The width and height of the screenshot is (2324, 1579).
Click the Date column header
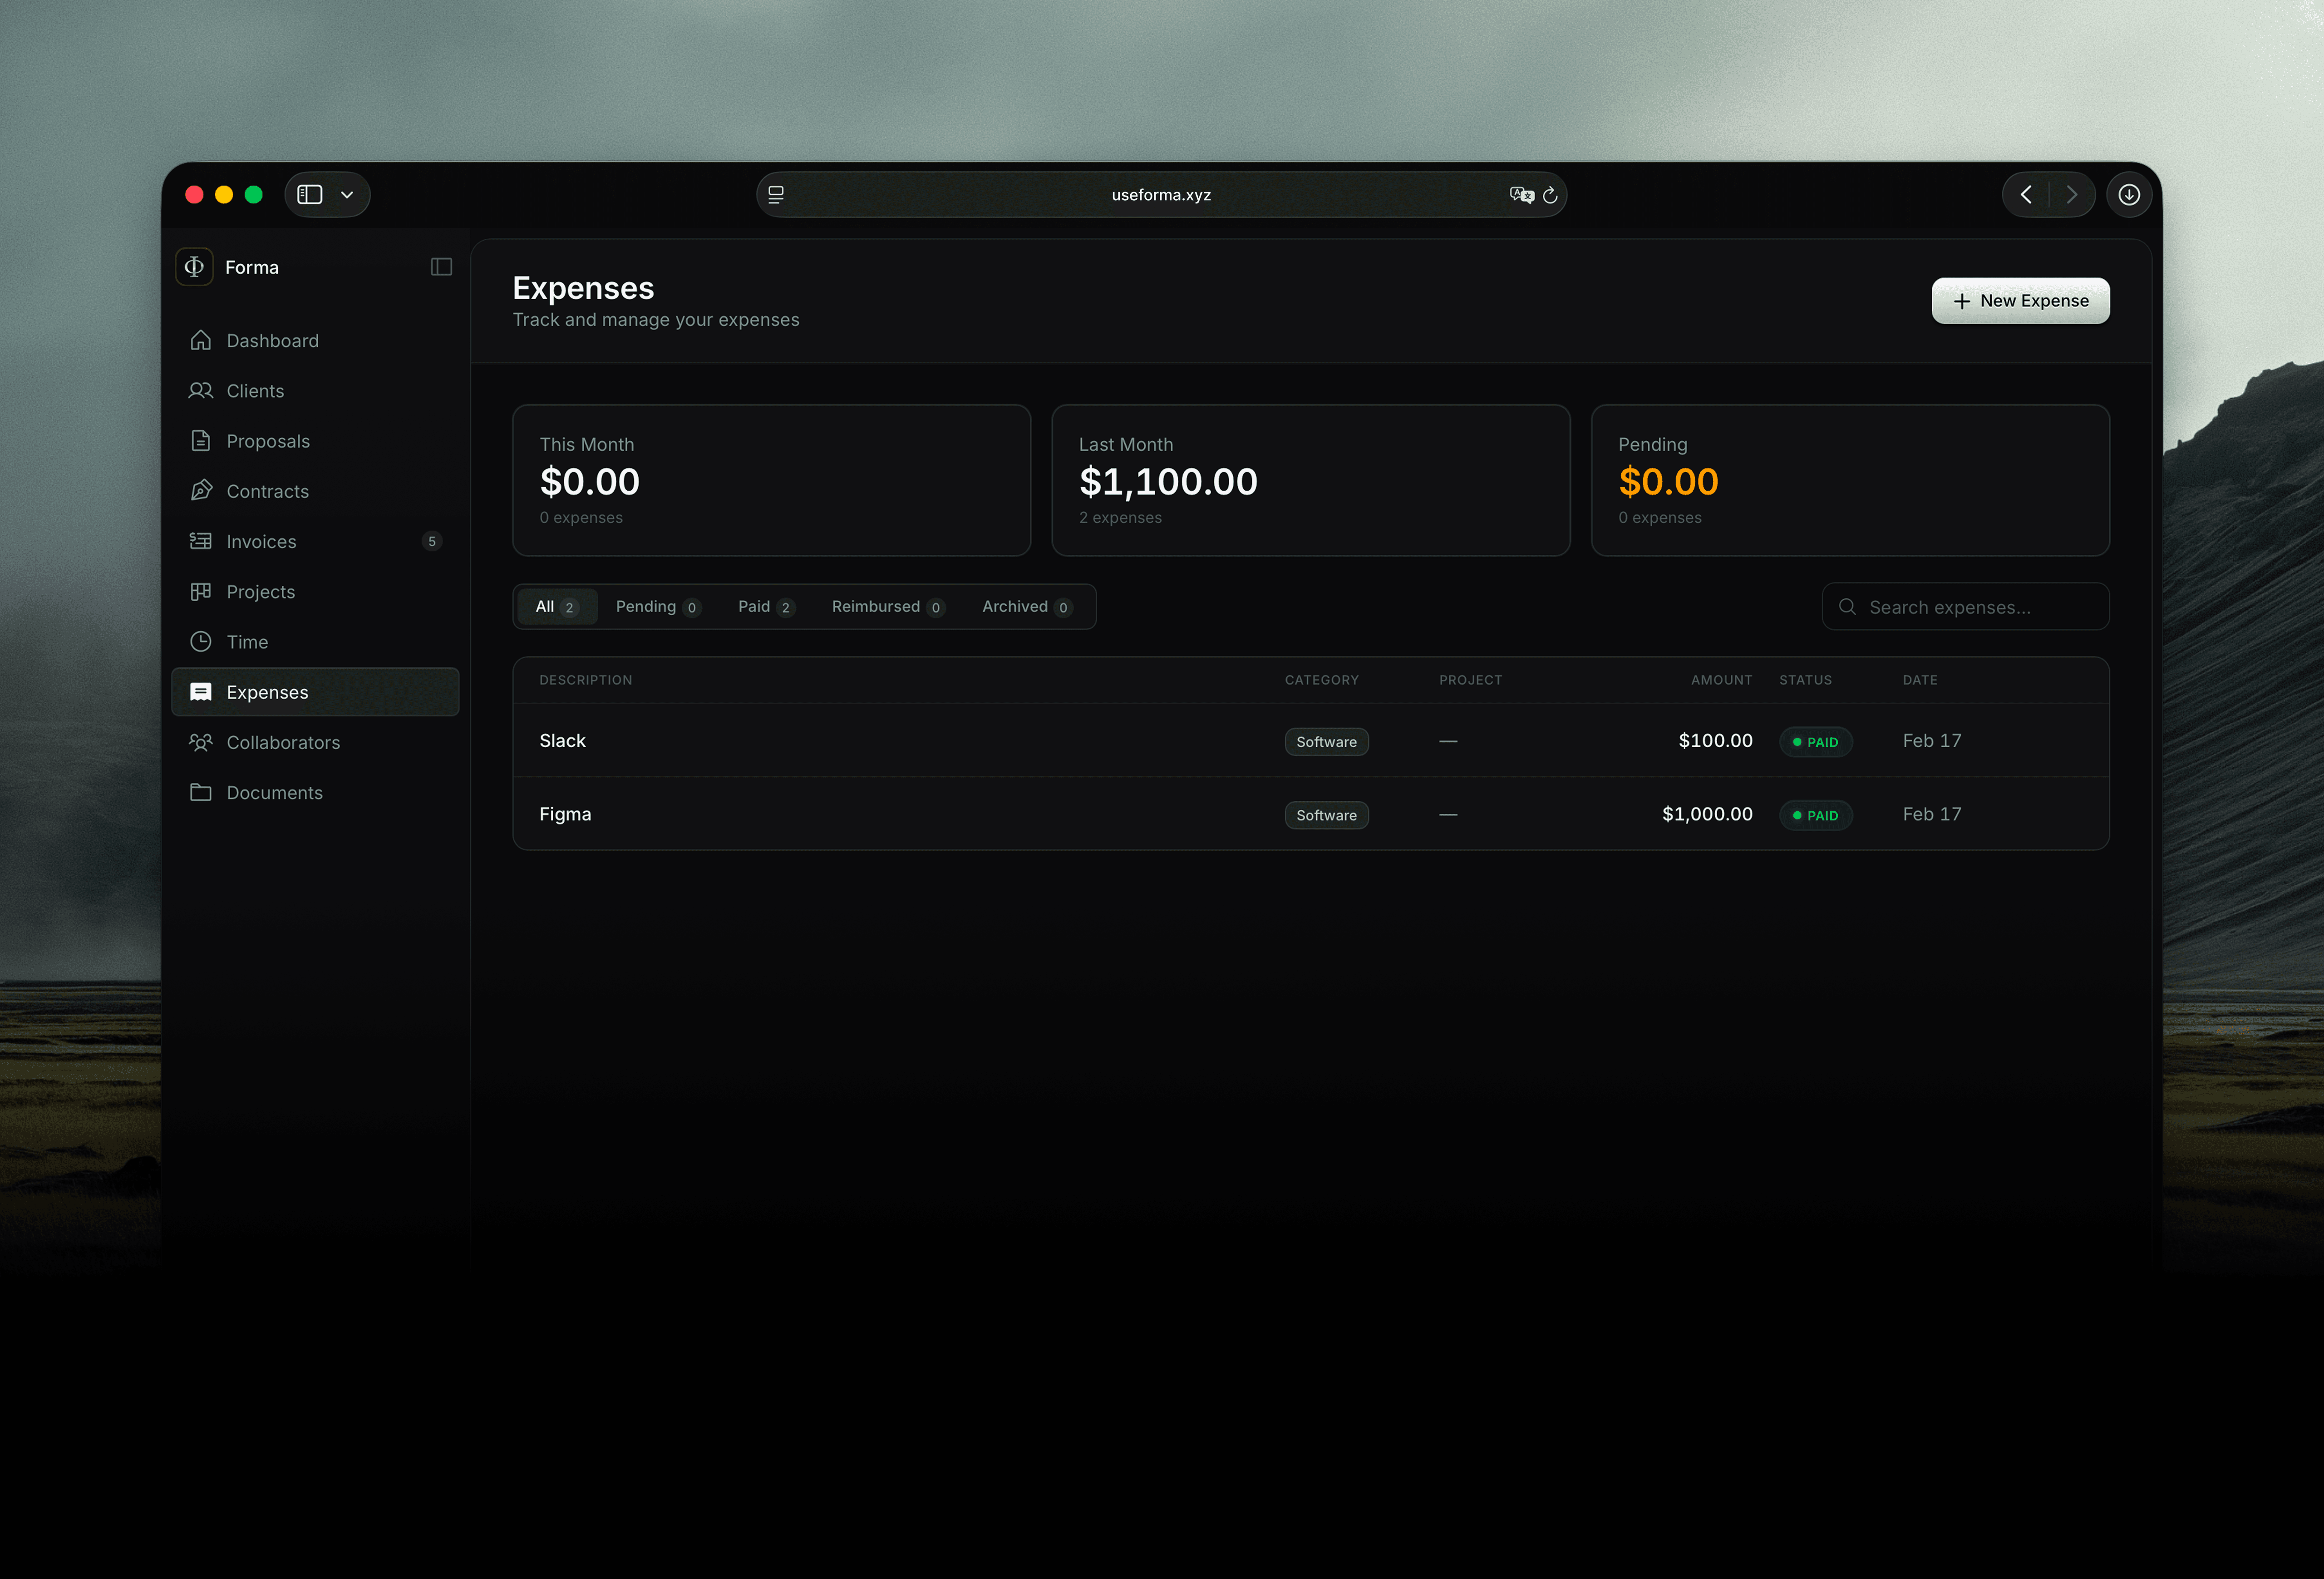[x=1919, y=680]
